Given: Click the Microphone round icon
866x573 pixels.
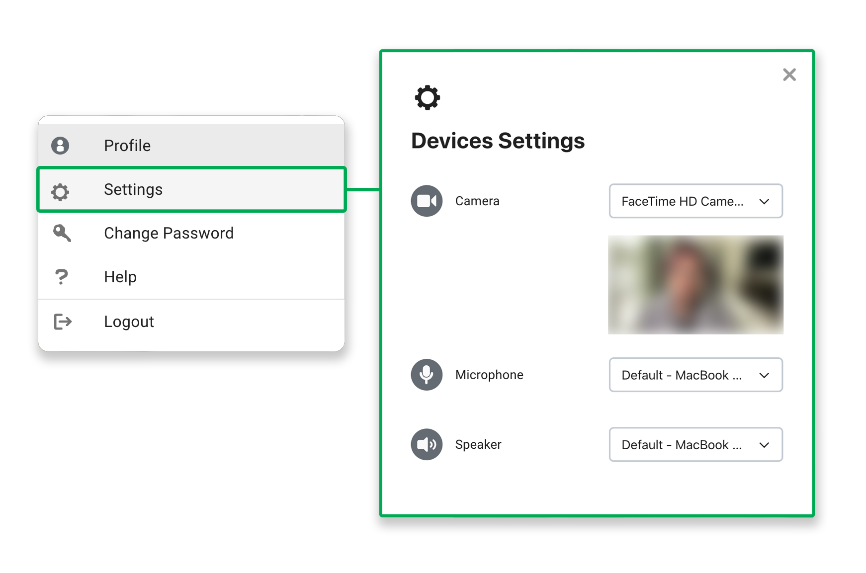Looking at the screenshot, I should (x=427, y=375).
